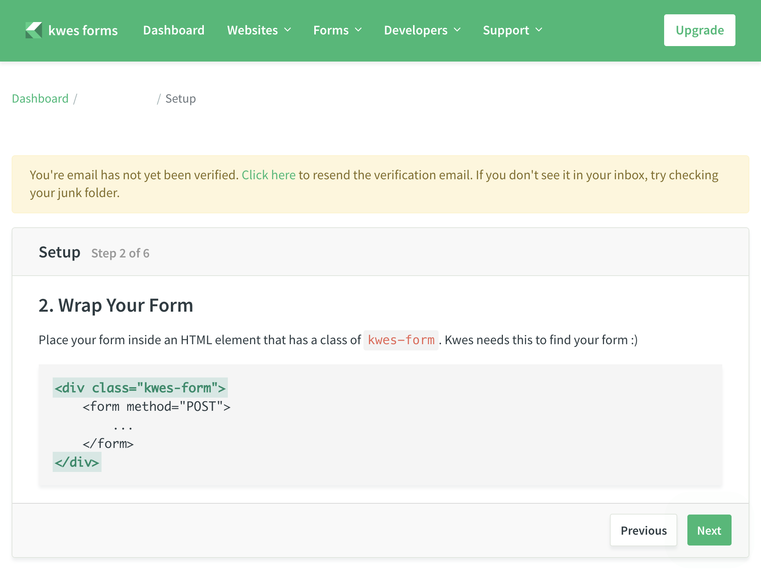
Task: Click the closing </form> code line
Action: pos(108,444)
